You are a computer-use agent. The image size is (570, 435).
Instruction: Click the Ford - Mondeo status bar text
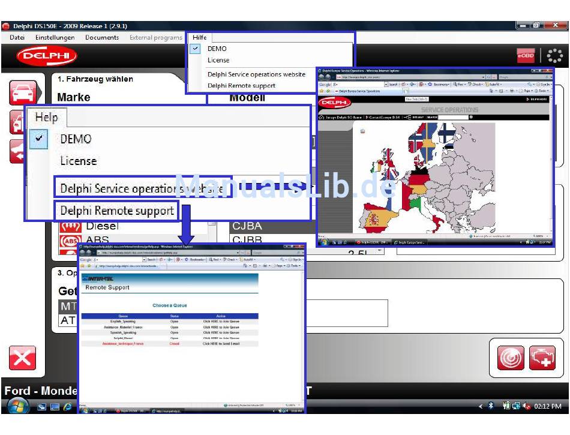coord(41,391)
